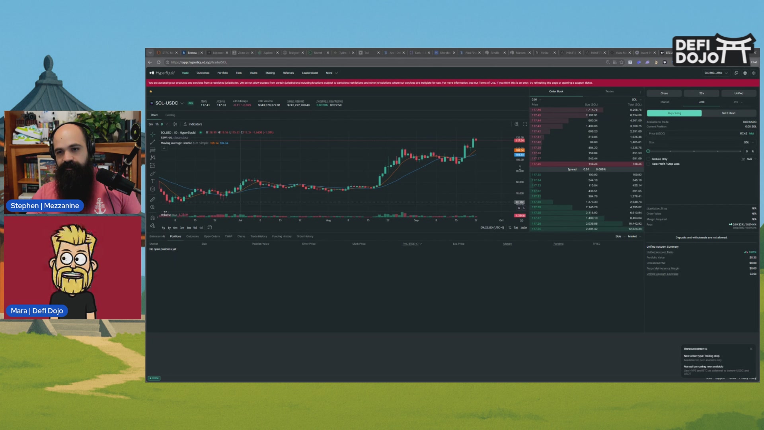Activate the chart zoom-in tool
Image resolution: width=764 pixels, height=430 pixels.
(x=152, y=207)
